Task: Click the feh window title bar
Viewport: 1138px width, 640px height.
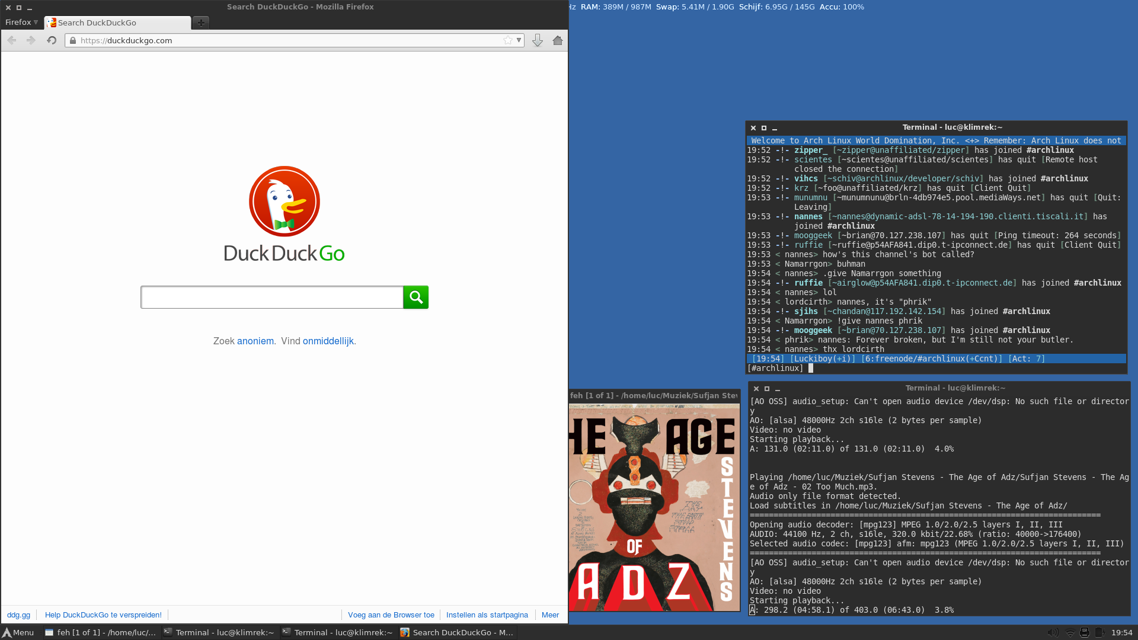Action: (654, 395)
